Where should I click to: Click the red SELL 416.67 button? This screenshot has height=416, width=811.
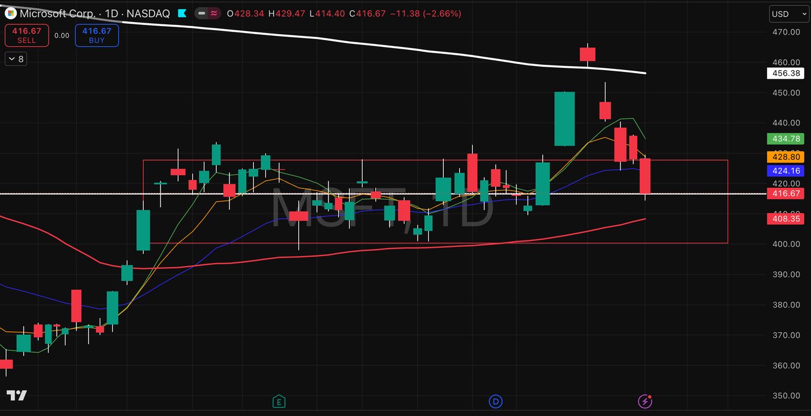click(27, 35)
